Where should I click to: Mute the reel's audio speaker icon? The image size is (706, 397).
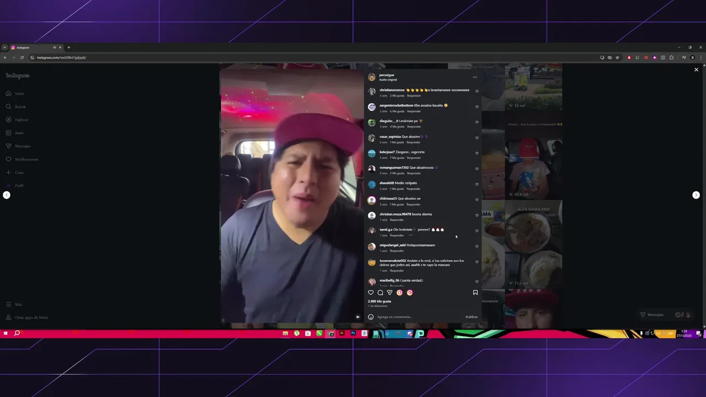click(x=357, y=317)
